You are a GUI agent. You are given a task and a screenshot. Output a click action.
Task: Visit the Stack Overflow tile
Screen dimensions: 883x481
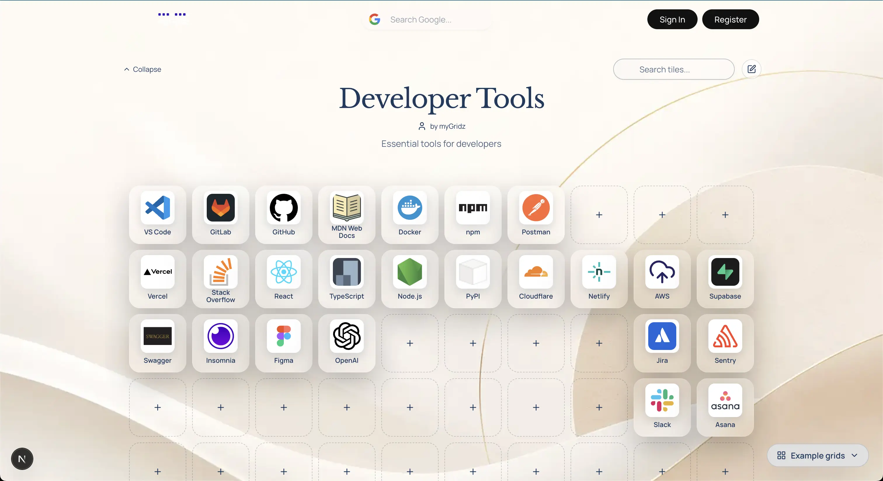[x=220, y=279]
